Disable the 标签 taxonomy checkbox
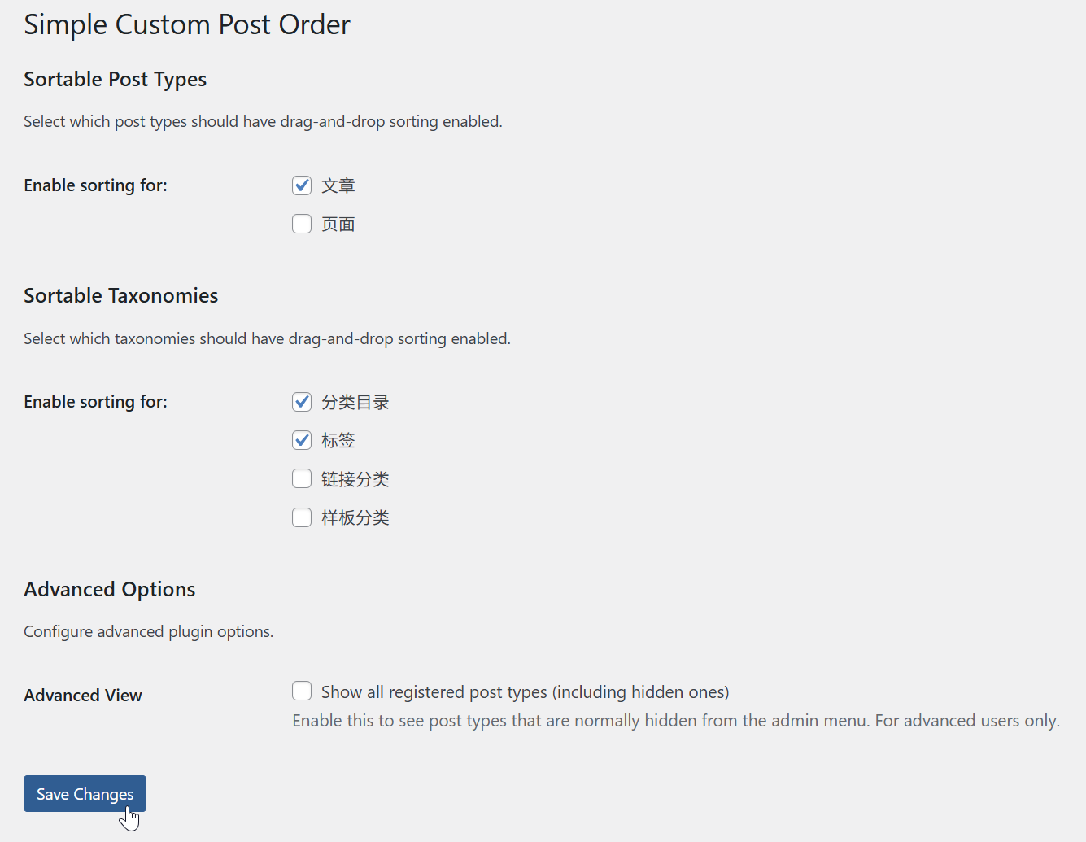The height and width of the screenshot is (842, 1086). point(302,440)
